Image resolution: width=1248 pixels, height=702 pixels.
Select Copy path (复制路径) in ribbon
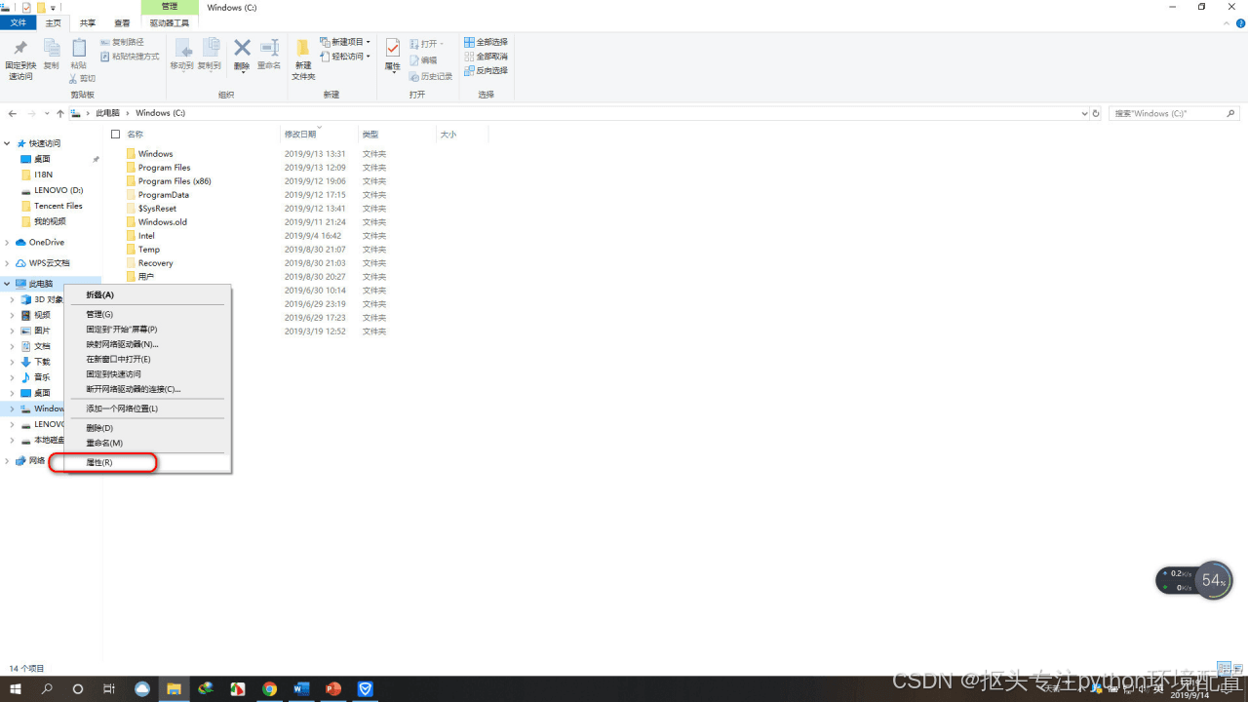122,42
